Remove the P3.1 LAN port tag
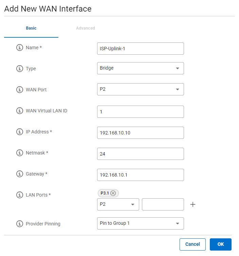 [113, 193]
